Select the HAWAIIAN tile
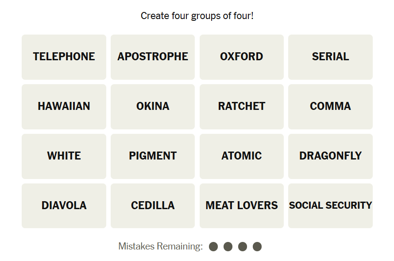This screenshot has width=394, height=261. coord(64,107)
